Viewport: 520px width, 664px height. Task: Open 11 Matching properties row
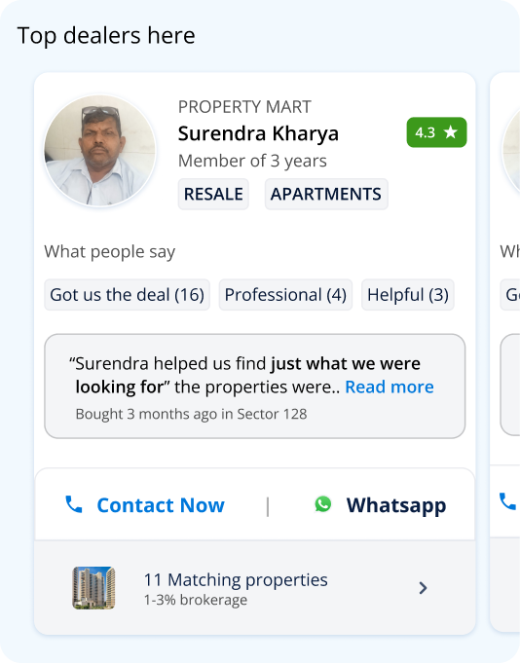click(x=255, y=588)
